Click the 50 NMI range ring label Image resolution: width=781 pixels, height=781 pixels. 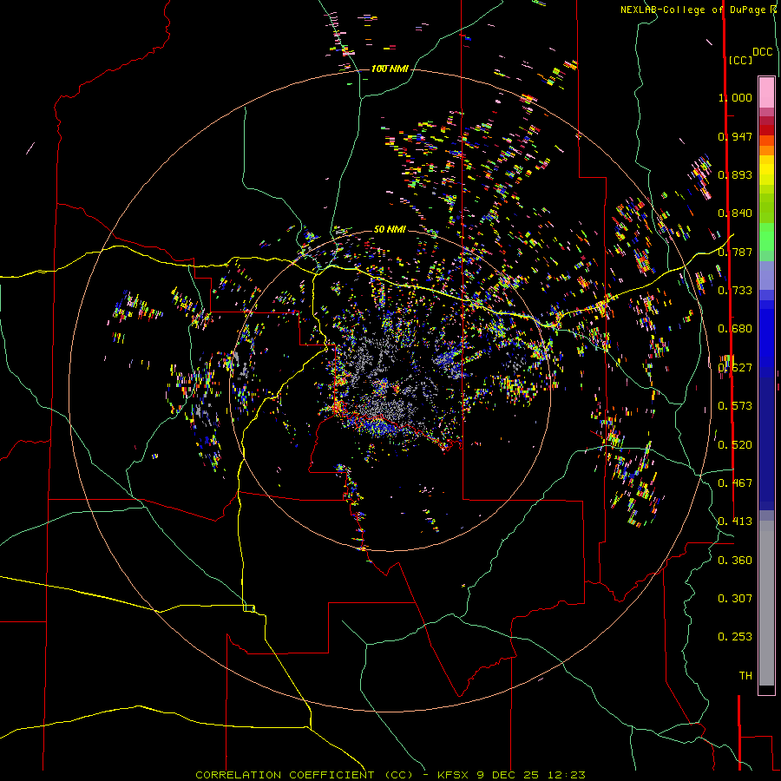click(390, 229)
